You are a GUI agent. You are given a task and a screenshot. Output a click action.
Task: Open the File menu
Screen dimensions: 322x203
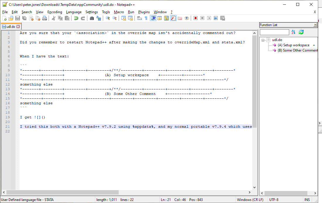click(5, 12)
